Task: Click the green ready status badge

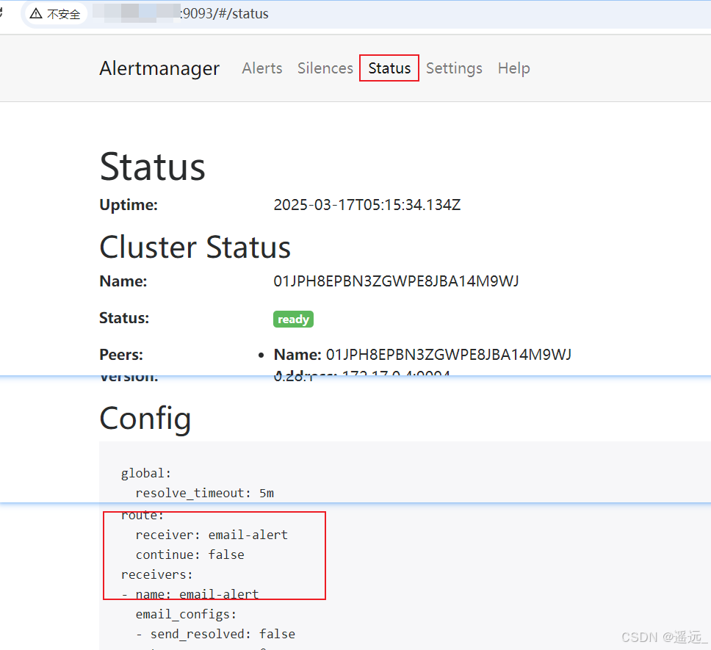Action: pos(293,319)
